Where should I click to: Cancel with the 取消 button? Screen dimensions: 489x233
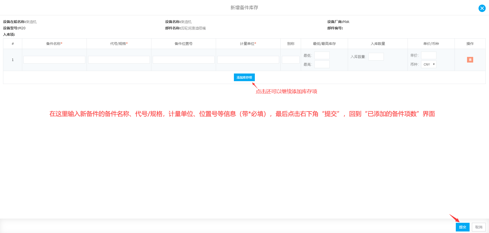point(479,227)
